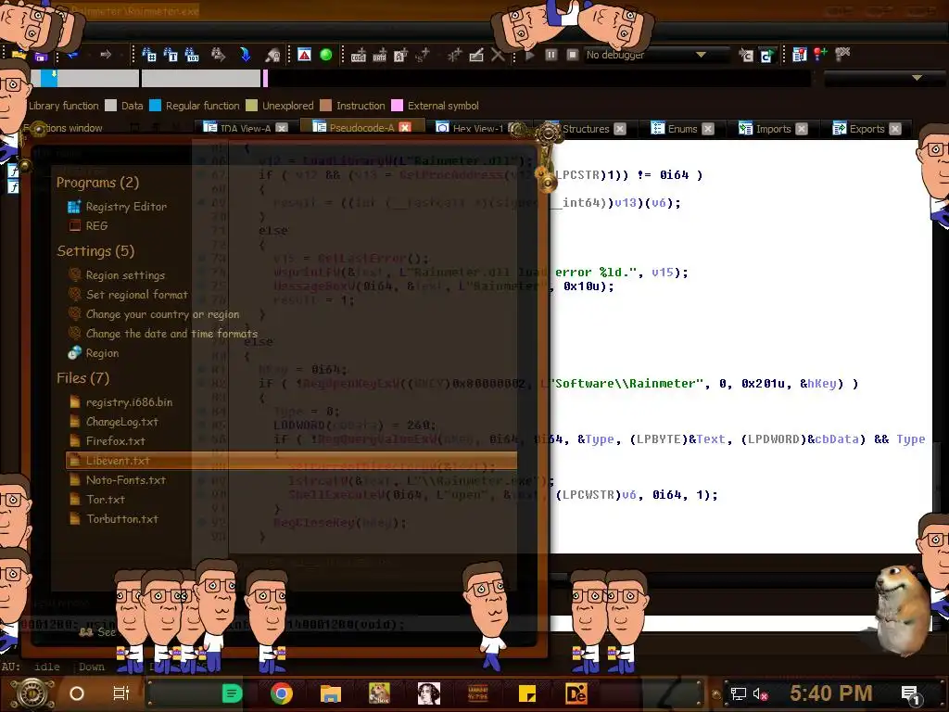
Task: Open the De taskbar application
Action: tap(576, 693)
